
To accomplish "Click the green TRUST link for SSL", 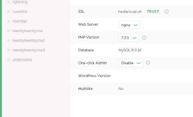I will point(153,12).
